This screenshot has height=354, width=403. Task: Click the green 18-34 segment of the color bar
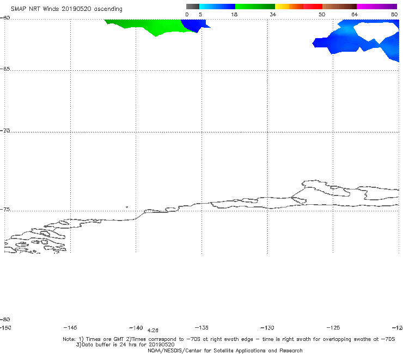pos(255,7)
